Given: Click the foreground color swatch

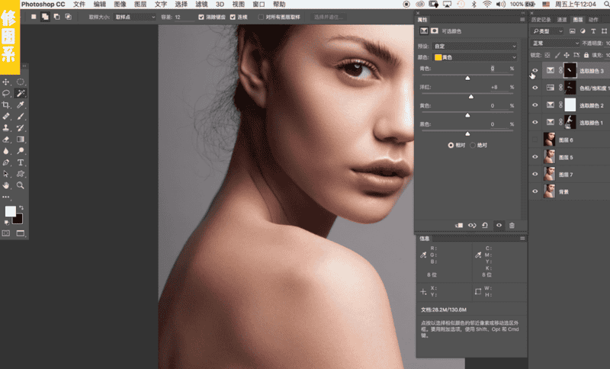Looking at the screenshot, I should [x=10, y=211].
